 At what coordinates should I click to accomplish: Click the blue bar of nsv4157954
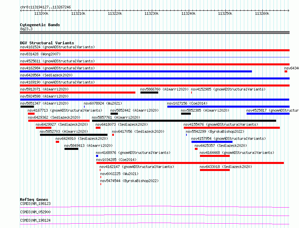point(212,142)
